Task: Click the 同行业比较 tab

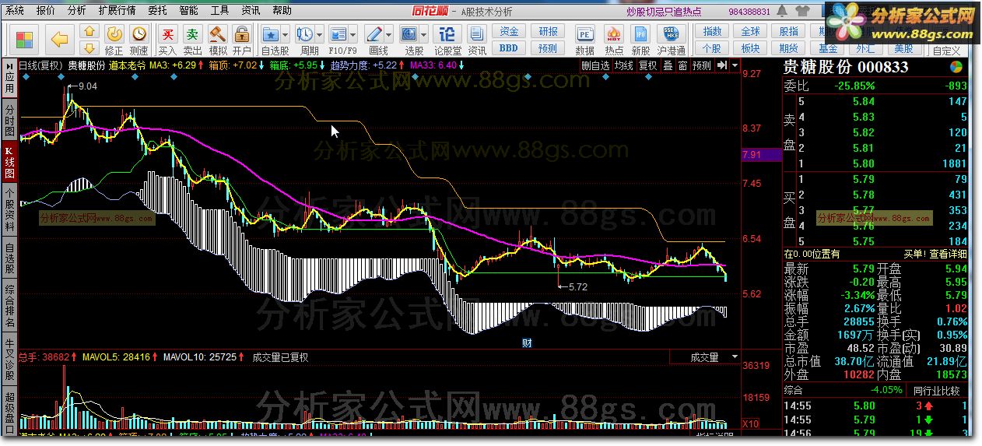Action: click(x=936, y=391)
